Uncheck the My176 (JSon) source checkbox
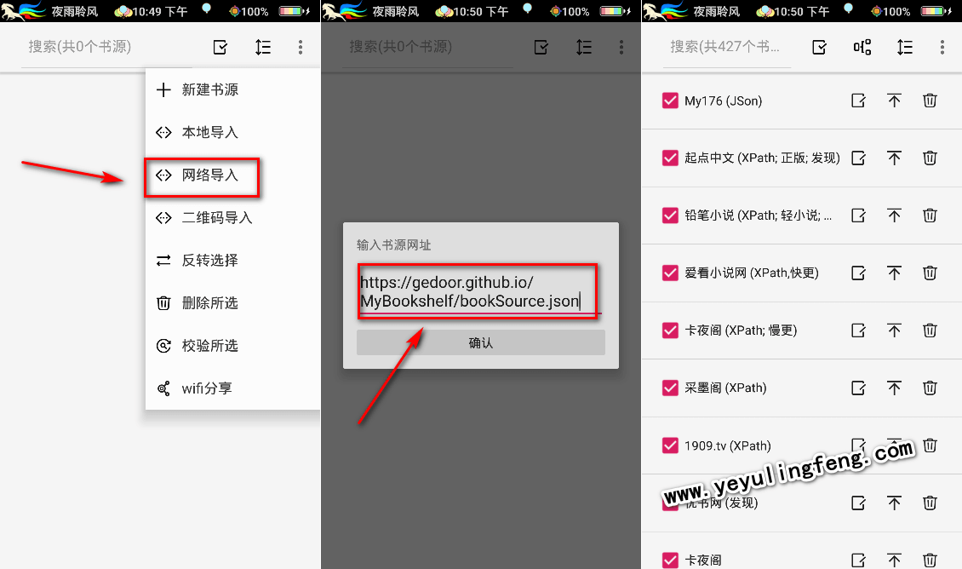The image size is (962, 569). [x=670, y=101]
